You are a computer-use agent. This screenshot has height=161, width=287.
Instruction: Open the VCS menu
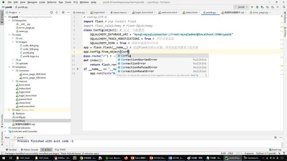click(x=75, y=2)
